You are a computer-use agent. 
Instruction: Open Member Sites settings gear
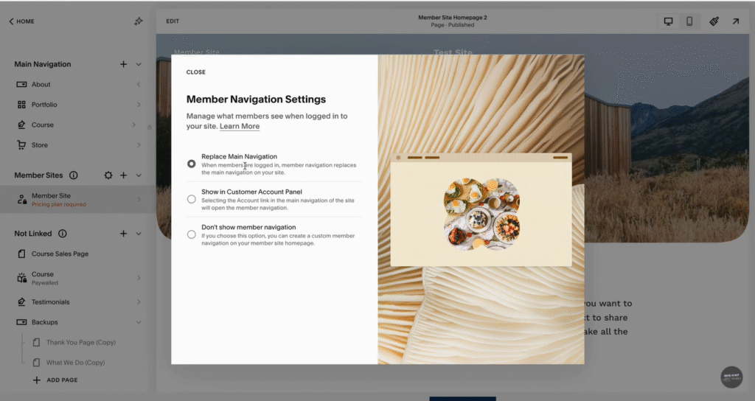pos(108,175)
